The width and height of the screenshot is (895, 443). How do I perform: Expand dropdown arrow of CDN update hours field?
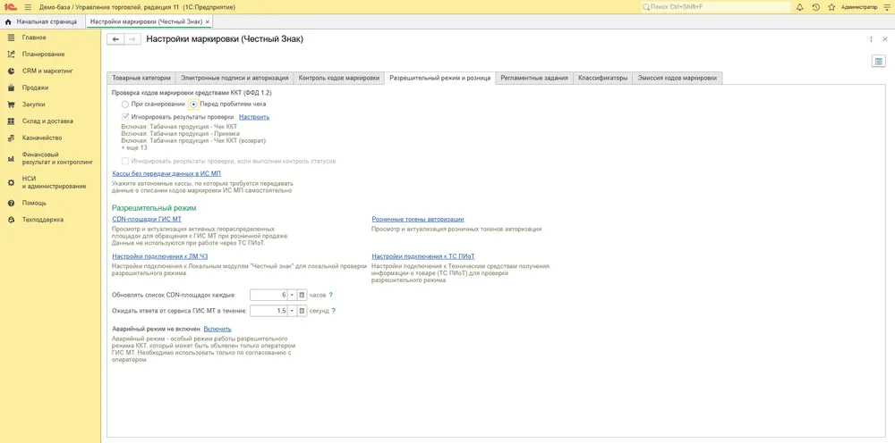(x=291, y=295)
